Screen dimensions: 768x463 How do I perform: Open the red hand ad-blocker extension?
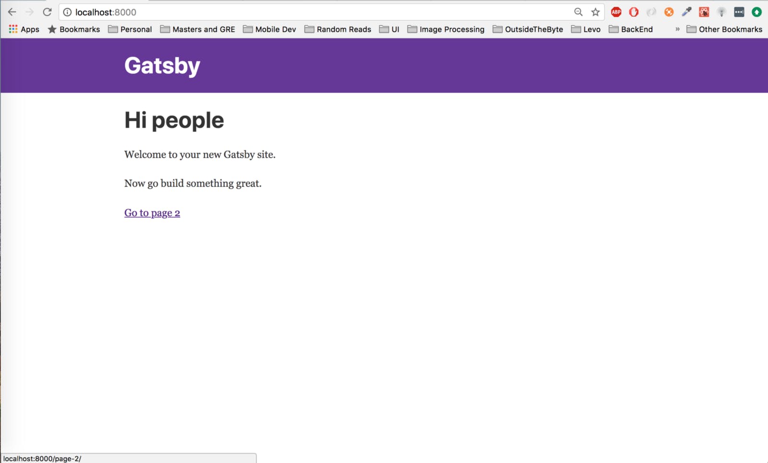(634, 12)
